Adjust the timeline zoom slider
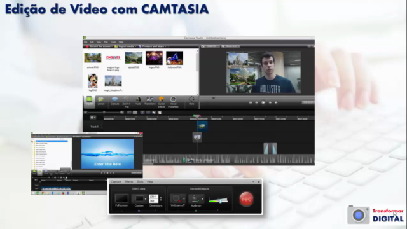Screen dimensions: 407x229 pyautogui.click(x=104, y=113)
